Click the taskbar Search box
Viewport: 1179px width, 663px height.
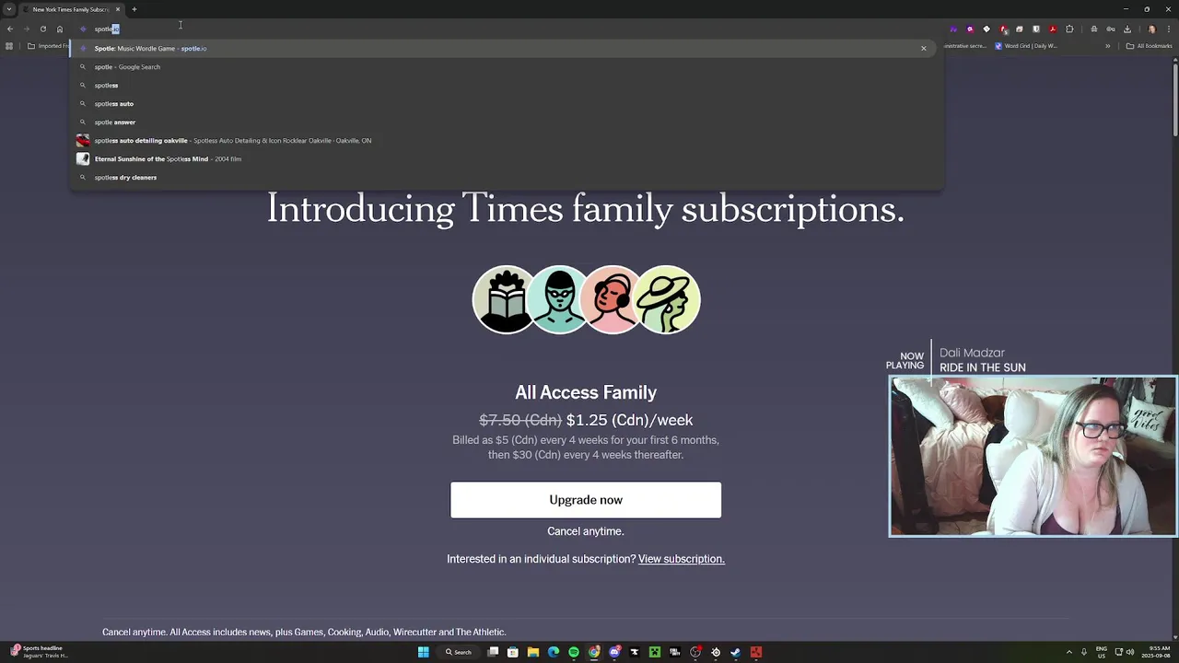click(x=458, y=652)
